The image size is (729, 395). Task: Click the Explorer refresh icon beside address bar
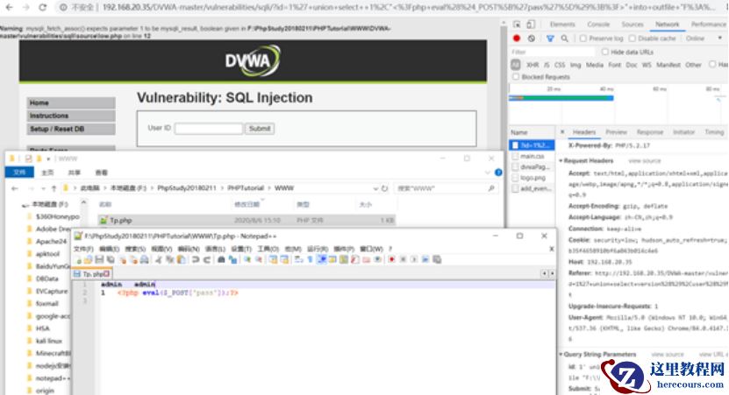[384, 188]
